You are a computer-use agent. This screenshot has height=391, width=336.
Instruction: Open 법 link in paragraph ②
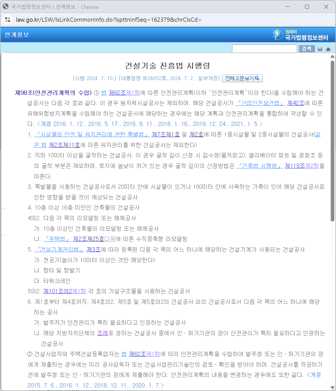[x=124, y=354]
